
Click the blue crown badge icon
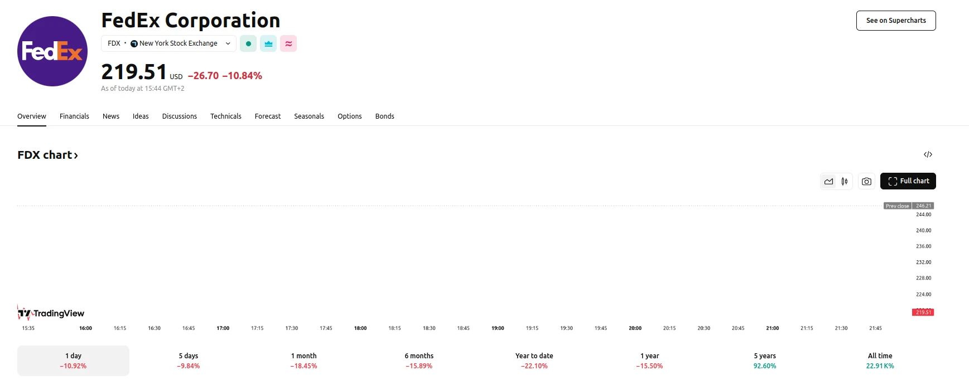268,43
